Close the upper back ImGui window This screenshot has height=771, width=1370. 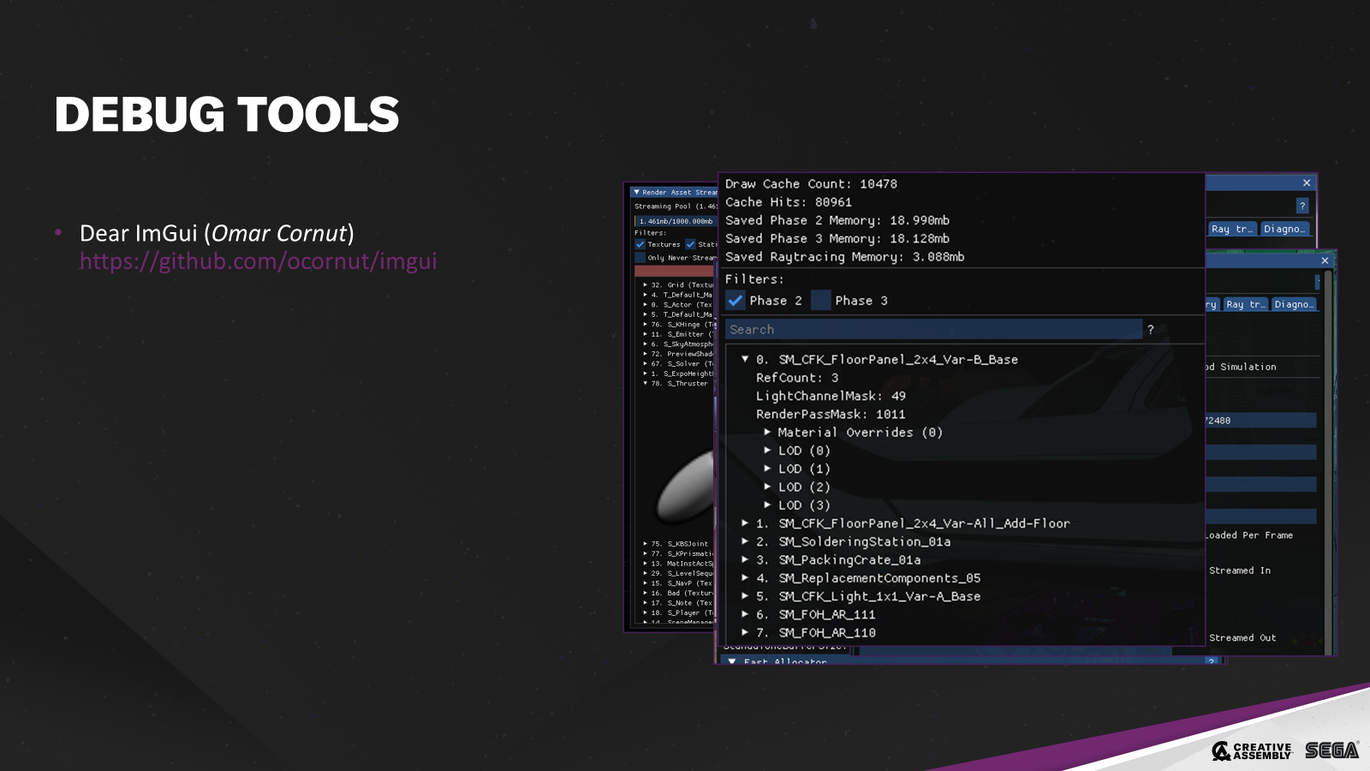point(1307,182)
